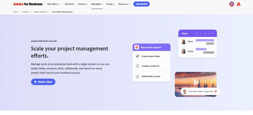This screenshot has width=253, height=115.
Task: Click Dave's purple schedule bar
Action: [x=205, y=40]
